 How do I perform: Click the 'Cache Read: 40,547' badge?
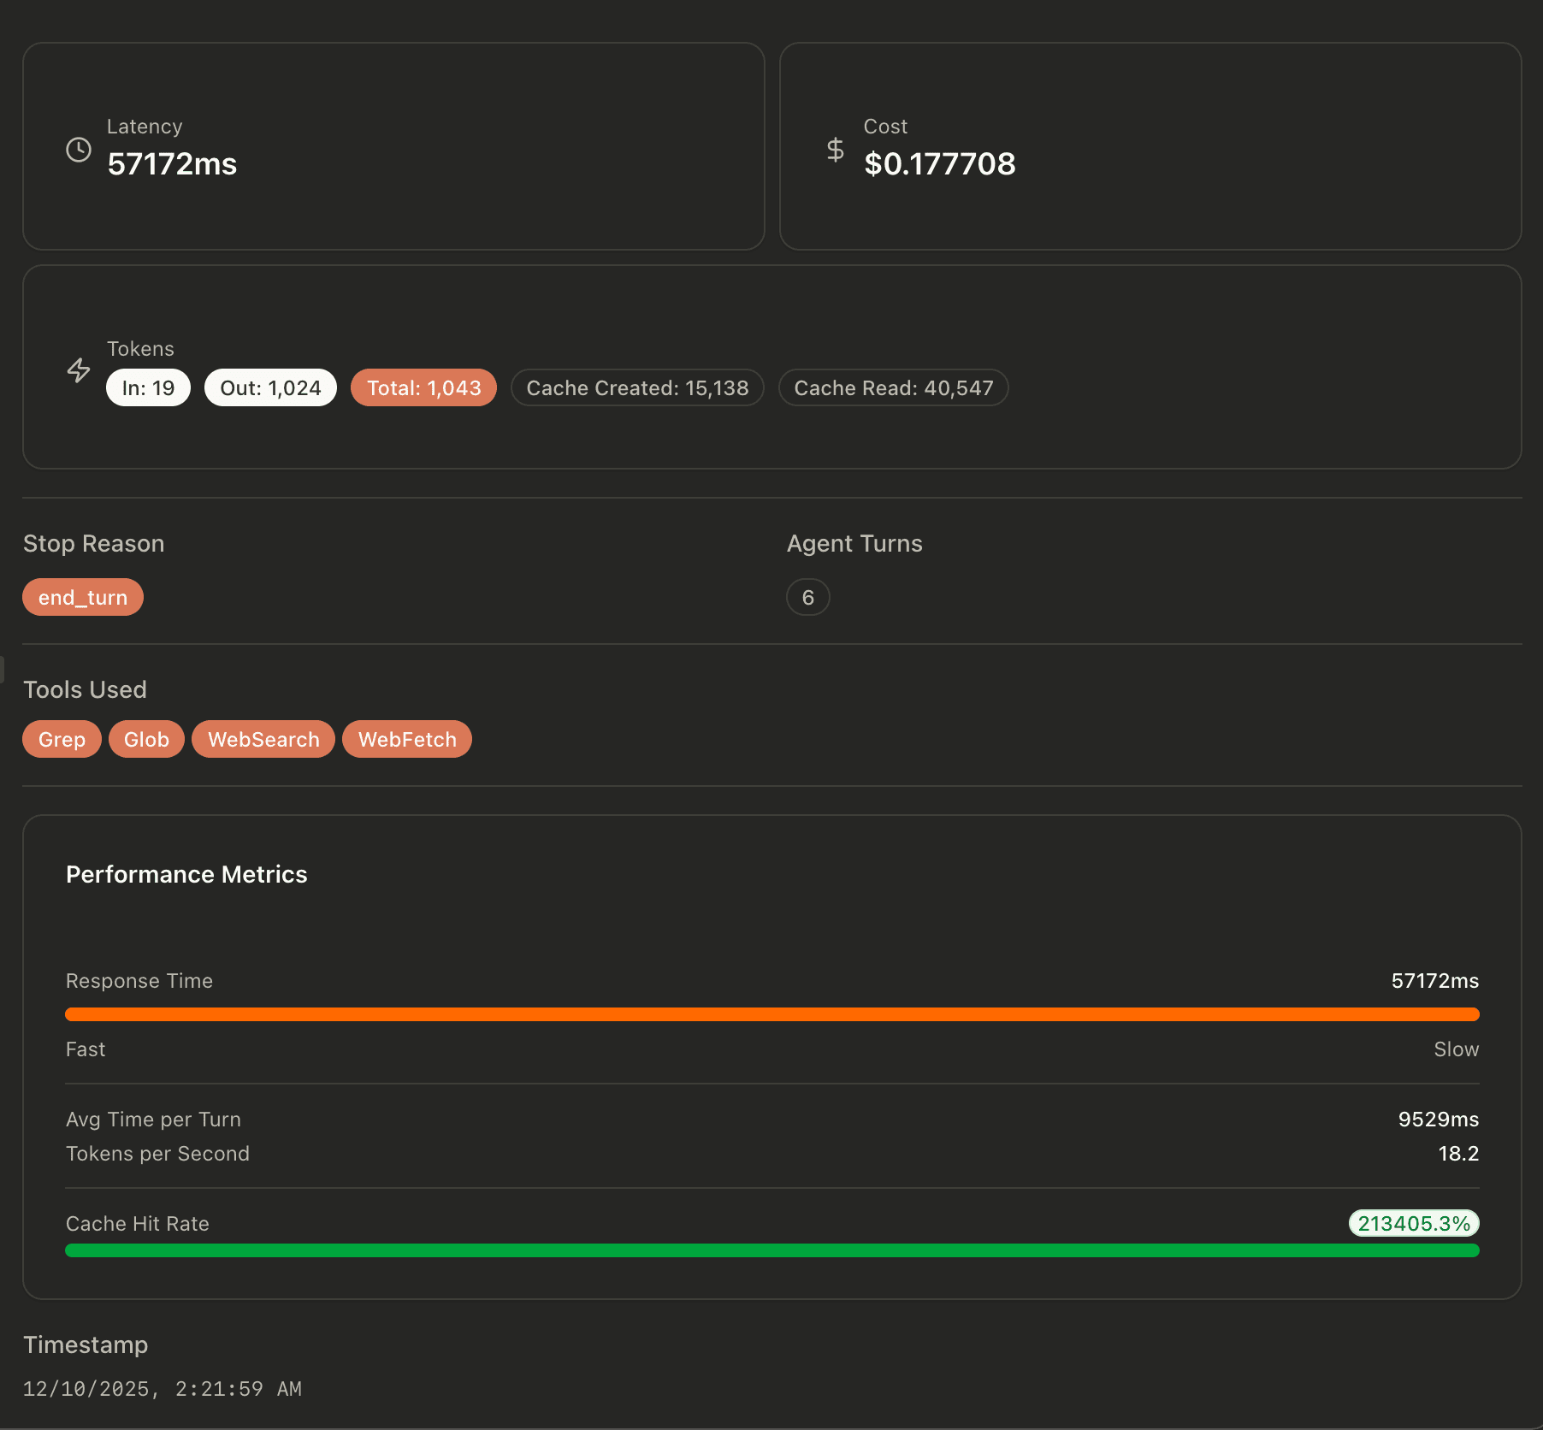click(x=894, y=387)
